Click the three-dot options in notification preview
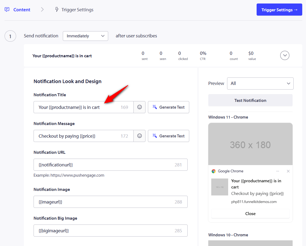Image resolution: width=306 pixels, height=246 pixels. click(278, 171)
